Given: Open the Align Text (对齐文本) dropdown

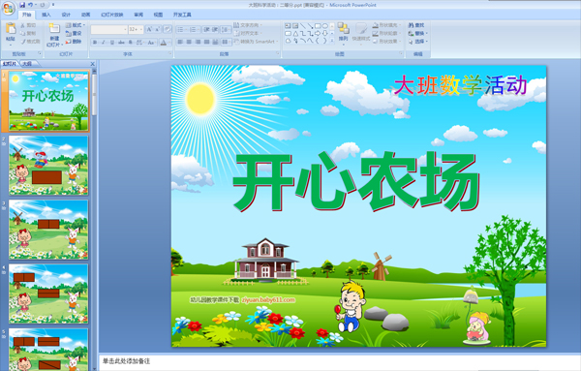Looking at the screenshot, I should [248, 33].
